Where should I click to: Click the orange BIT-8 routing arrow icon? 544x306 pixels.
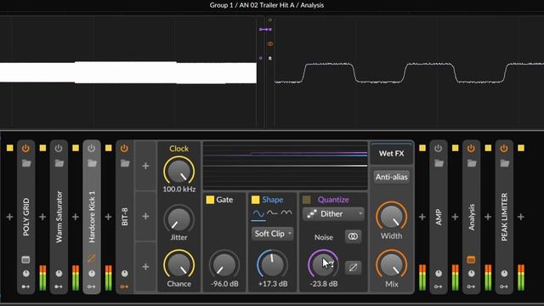[124, 286]
